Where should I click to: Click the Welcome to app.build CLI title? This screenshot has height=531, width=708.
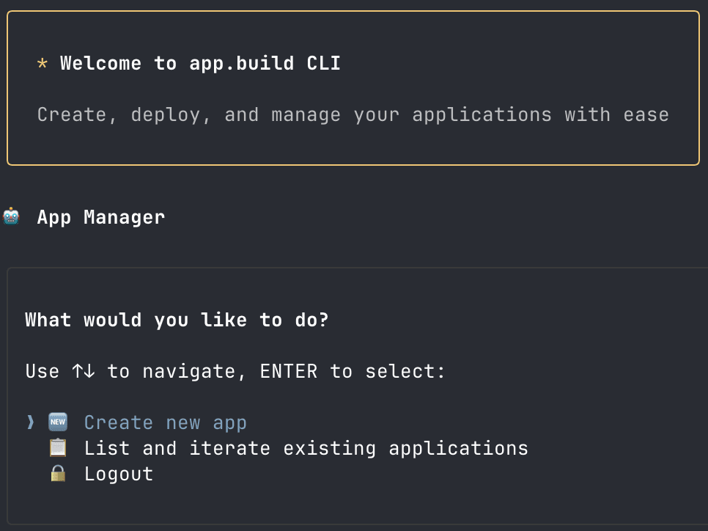tap(201, 63)
